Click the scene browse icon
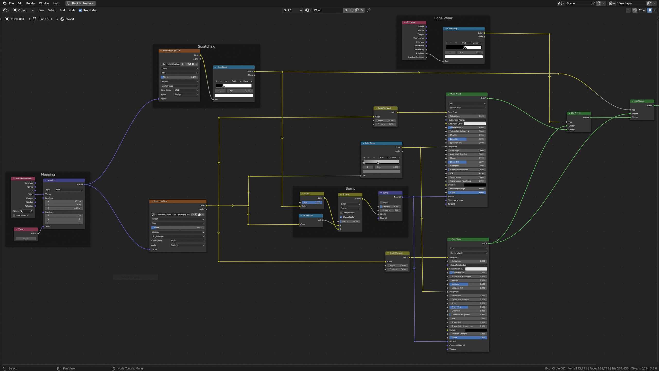 561,3
